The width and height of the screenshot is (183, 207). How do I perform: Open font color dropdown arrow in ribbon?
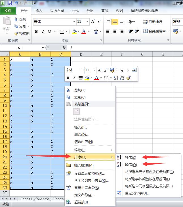(x=88, y=32)
